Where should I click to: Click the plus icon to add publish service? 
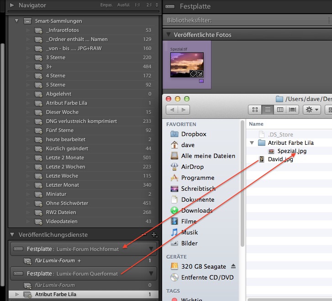coord(154,235)
